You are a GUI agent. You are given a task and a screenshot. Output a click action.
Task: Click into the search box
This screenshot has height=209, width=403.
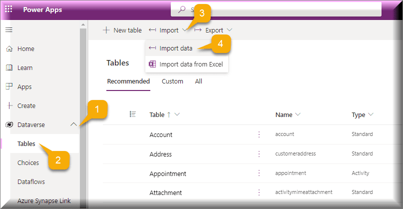(x=276, y=10)
